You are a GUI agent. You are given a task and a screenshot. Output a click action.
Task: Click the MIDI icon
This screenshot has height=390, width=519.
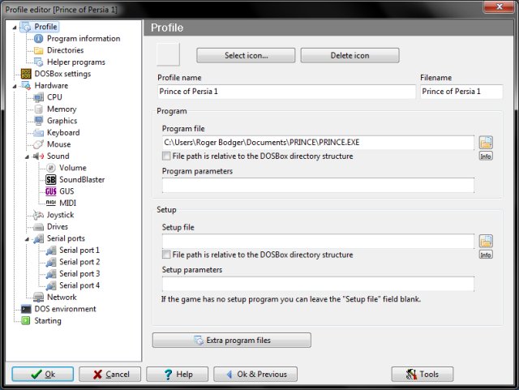click(x=50, y=203)
